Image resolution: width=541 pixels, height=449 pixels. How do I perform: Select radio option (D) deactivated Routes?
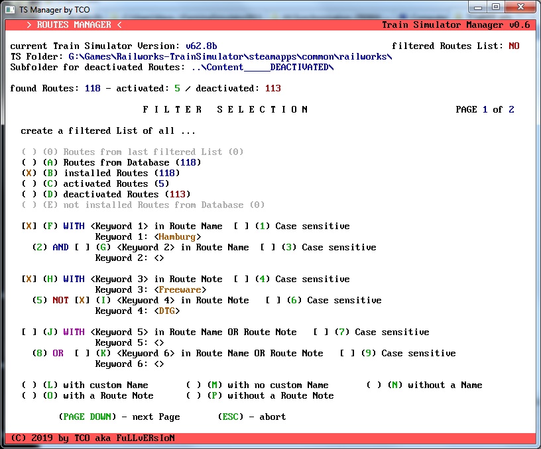pos(29,194)
